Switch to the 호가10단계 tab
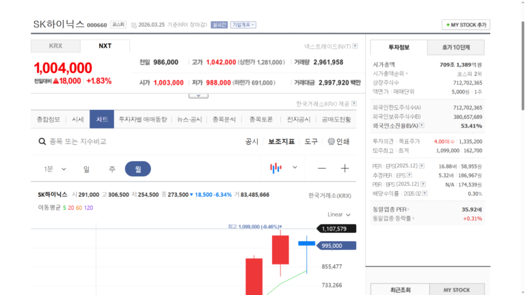This screenshot has height=295, width=525. (x=456, y=47)
